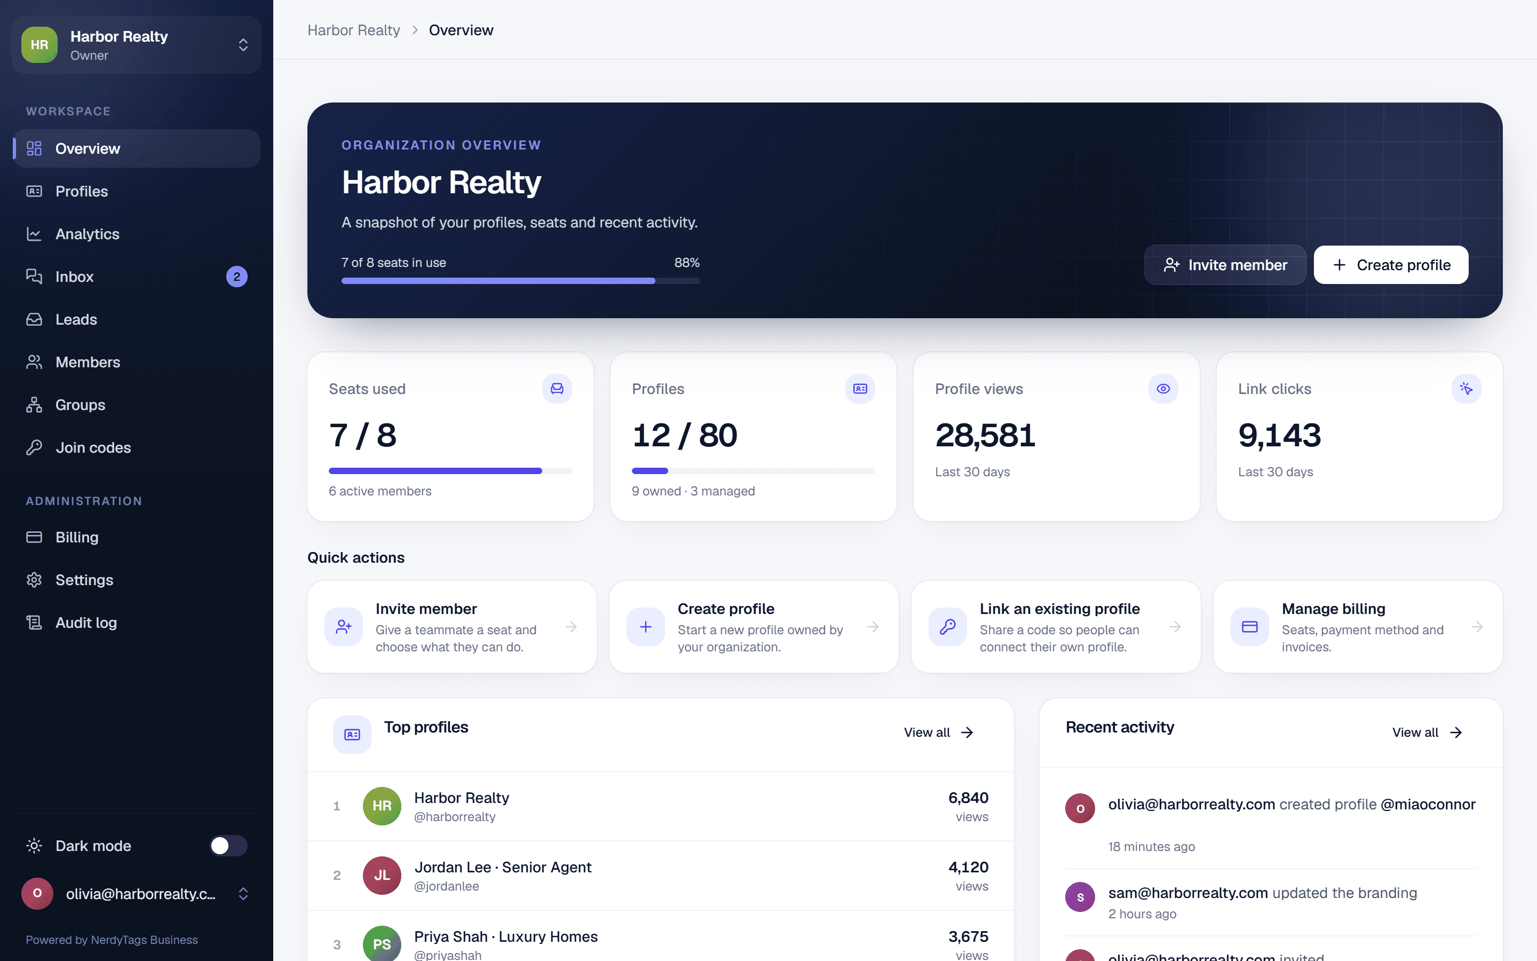Click the 9,143 link clicks value
This screenshot has height=961, width=1537.
(x=1279, y=435)
